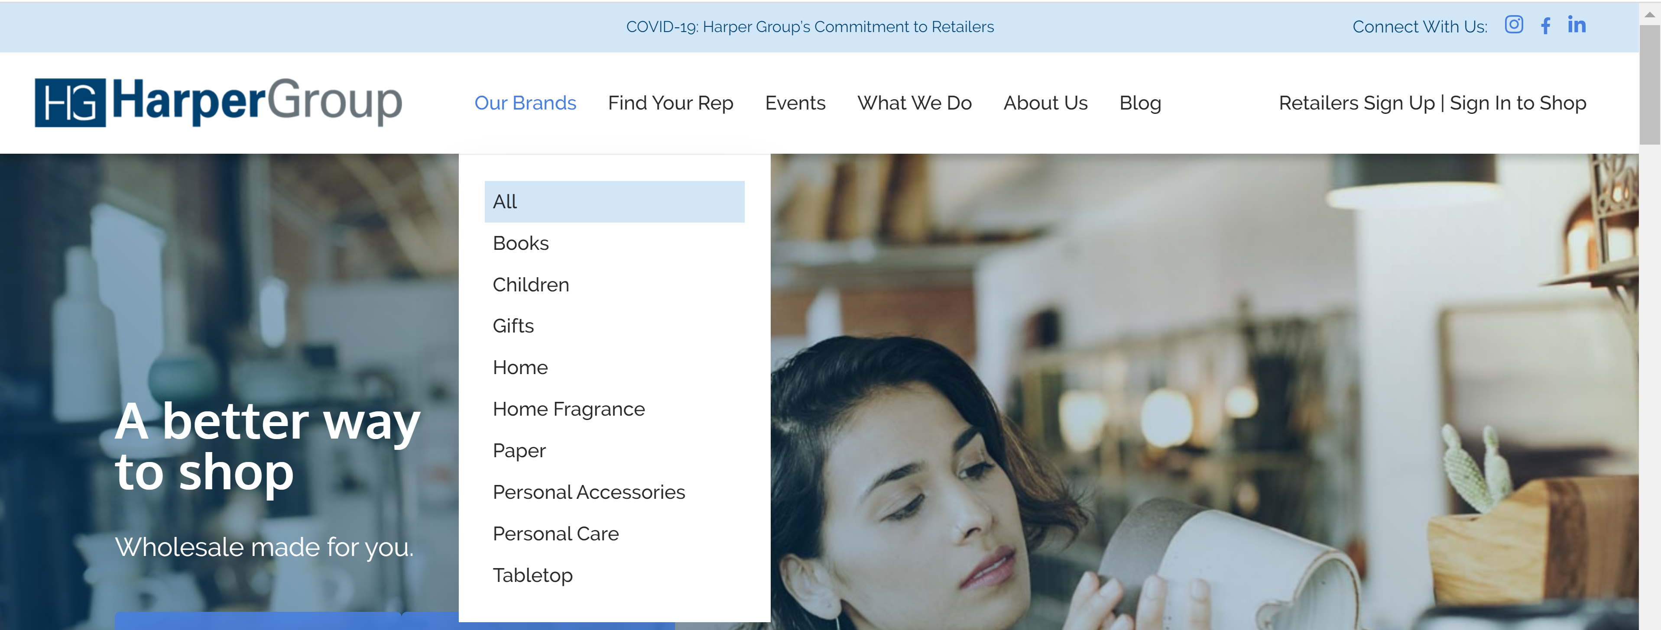Select All from brands dropdown
1661x630 pixels.
(614, 202)
